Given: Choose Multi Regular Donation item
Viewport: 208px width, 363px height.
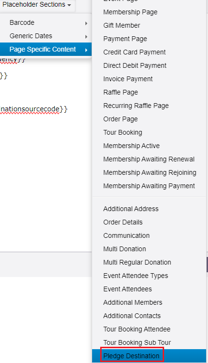Looking at the screenshot, I should coord(149,263).
